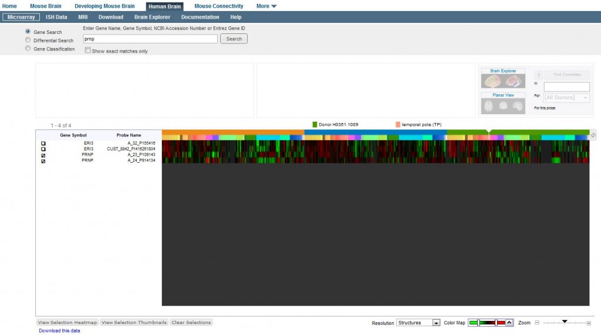Click View Selection Heatmap button
Image resolution: width=601 pixels, height=335 pixels.
(x=67, y=322)
